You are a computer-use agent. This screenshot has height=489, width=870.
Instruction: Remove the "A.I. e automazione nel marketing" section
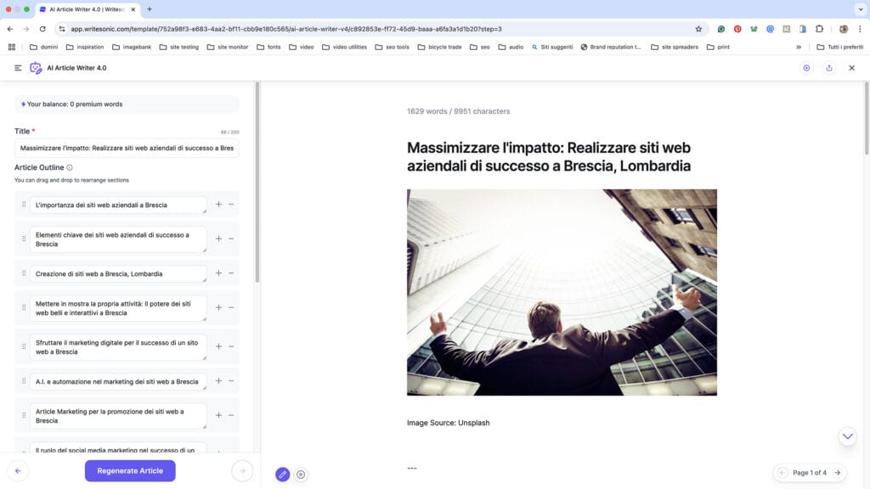click(231, 381)
